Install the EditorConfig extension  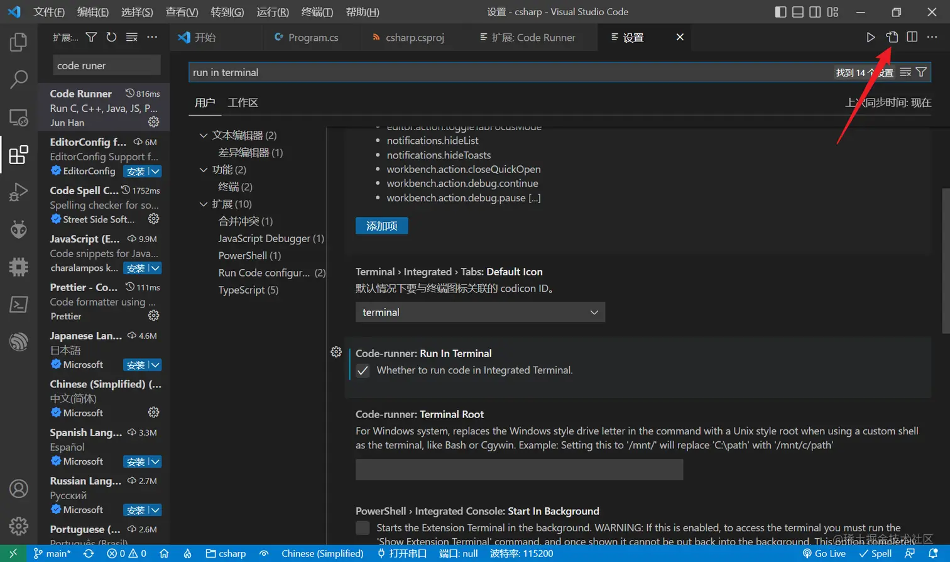[x=136, y=172]
